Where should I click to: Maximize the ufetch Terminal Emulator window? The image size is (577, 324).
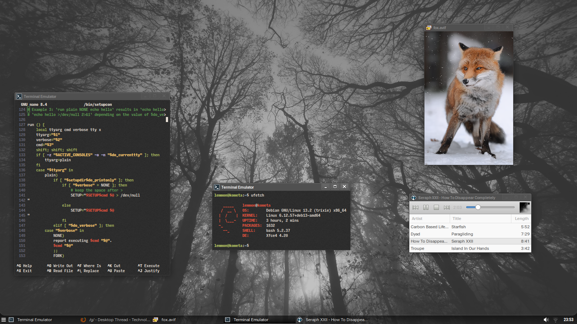point(335,187)
